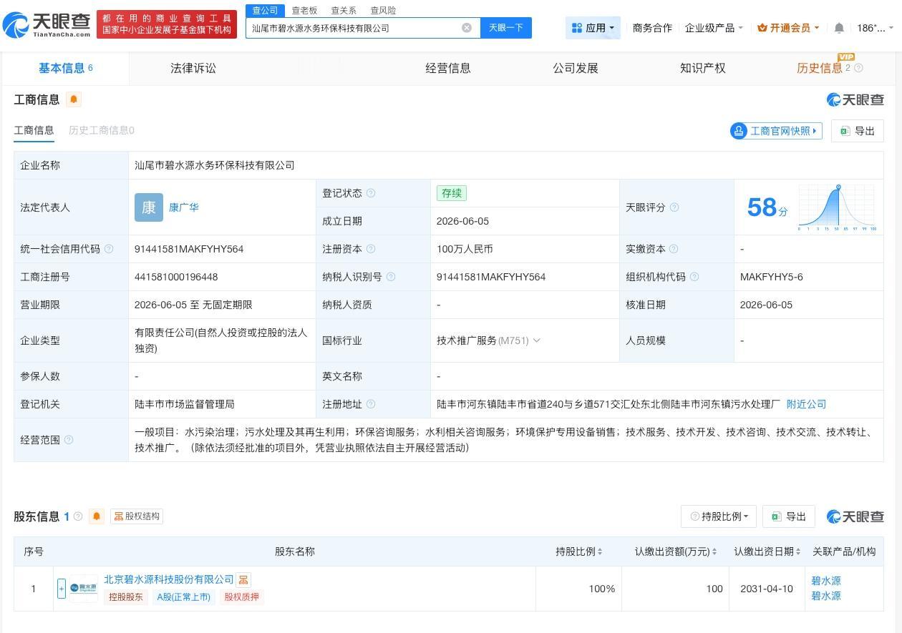Click the orange bell alert beside 工商信息
This screenshot has width=902, height=633.
click(74, 99)
